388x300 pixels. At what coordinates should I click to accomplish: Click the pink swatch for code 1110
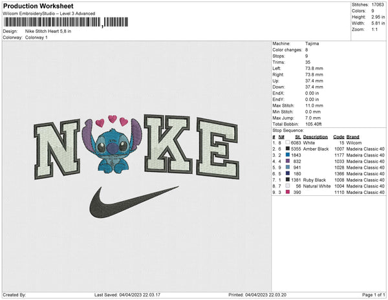tap(288, 192)
